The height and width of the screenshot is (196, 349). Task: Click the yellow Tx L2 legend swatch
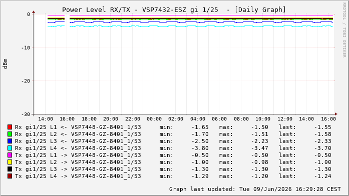click(10, 162)
